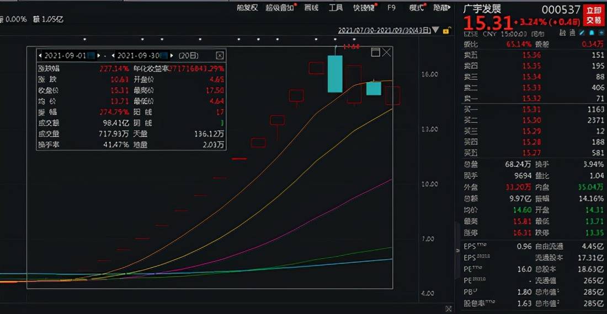
Task: Expand the date range dropdown triangle
Action: tap(436, 30)
